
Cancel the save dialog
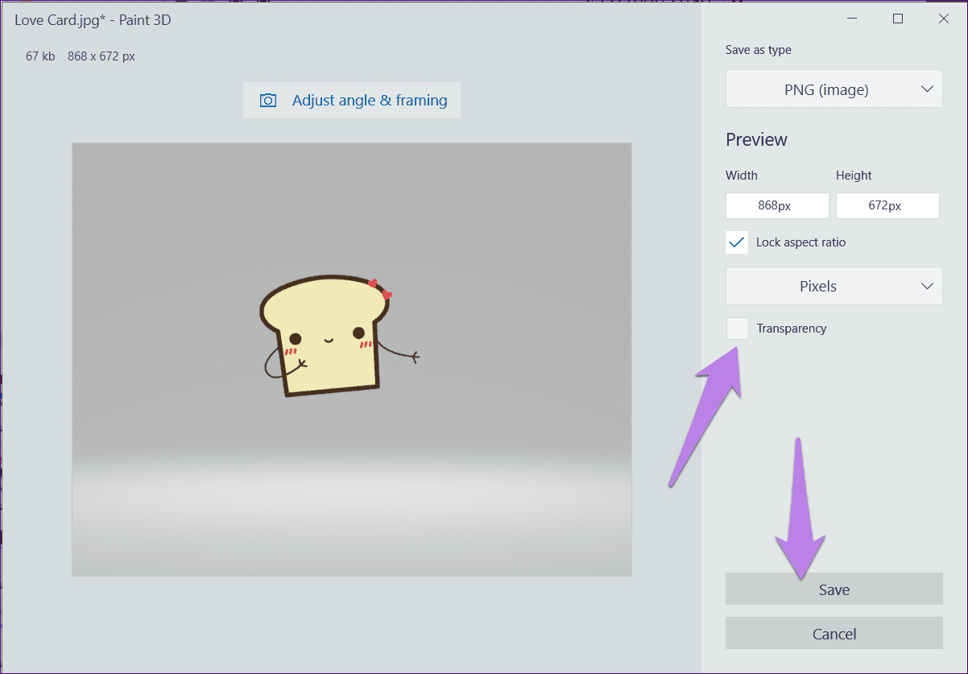(x=834, y=634)
